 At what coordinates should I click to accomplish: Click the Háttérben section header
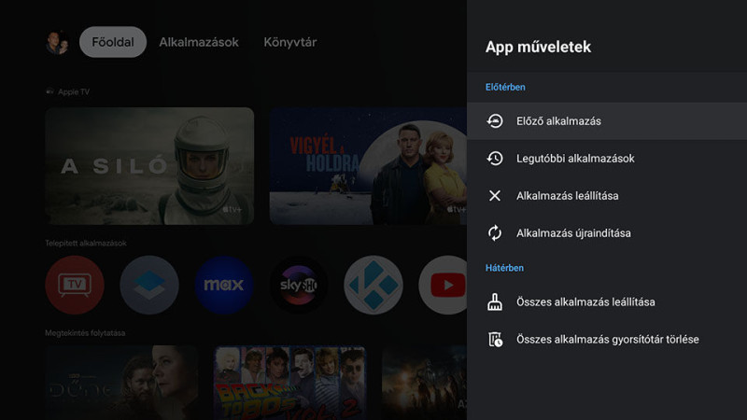pos(504,268)
